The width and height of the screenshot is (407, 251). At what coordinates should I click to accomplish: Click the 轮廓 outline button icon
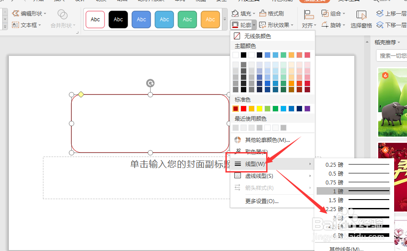tap(235, 25)
